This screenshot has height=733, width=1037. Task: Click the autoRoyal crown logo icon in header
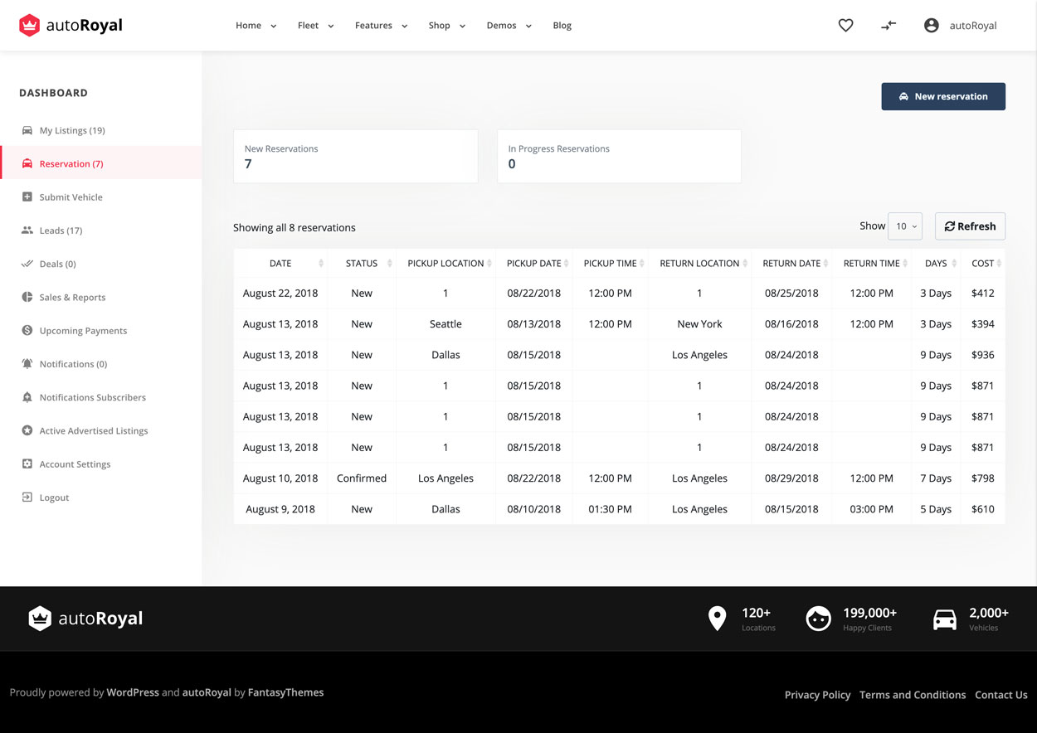point(30,26)
